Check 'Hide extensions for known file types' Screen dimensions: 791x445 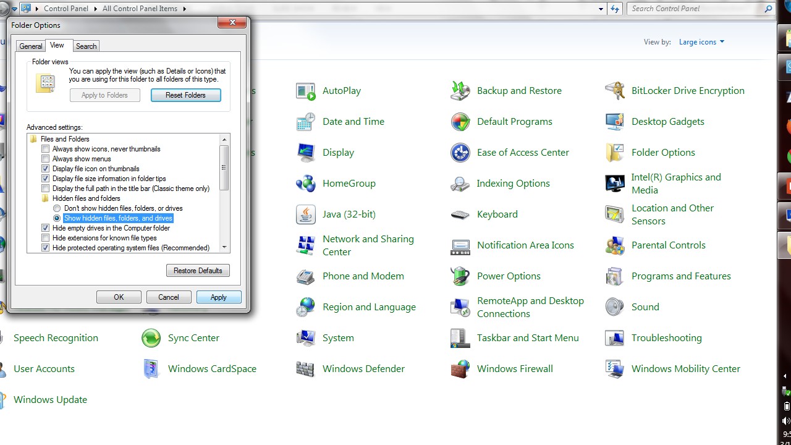(46, 238)
